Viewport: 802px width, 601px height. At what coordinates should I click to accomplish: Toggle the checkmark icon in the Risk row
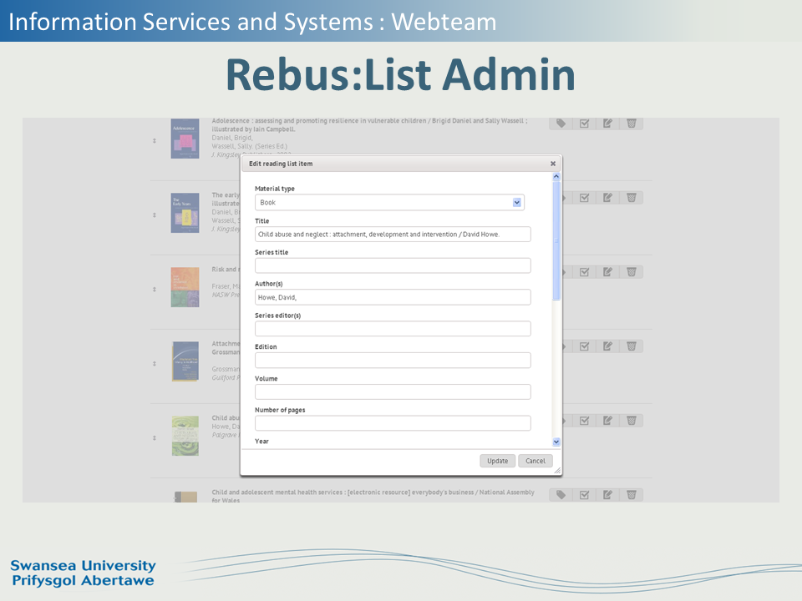pyautogui.click(x=585, y=272)
